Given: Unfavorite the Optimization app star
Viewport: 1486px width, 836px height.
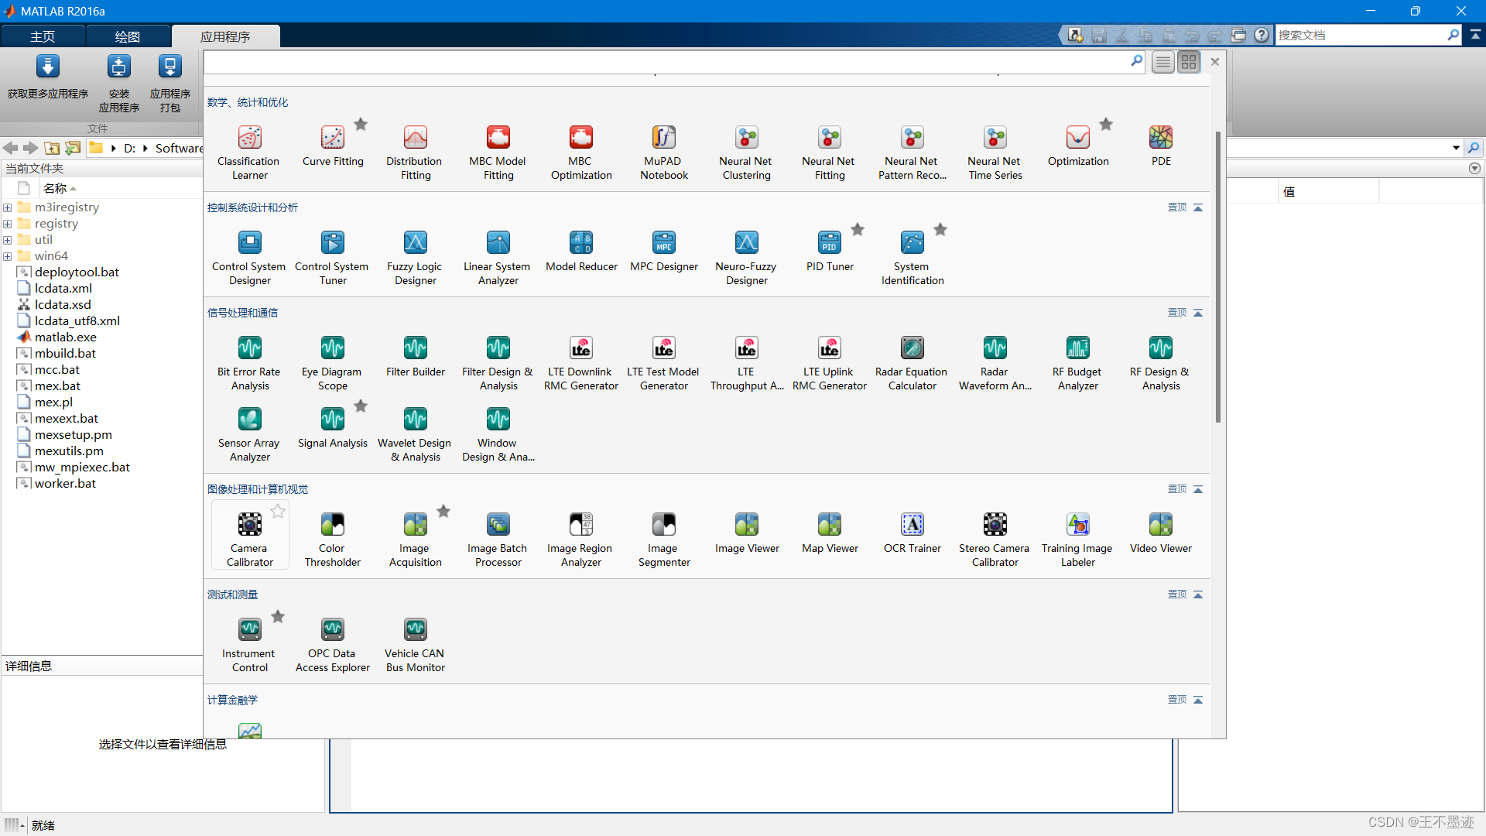Looking at the screenshot, I should click(x=1106, y=124).
